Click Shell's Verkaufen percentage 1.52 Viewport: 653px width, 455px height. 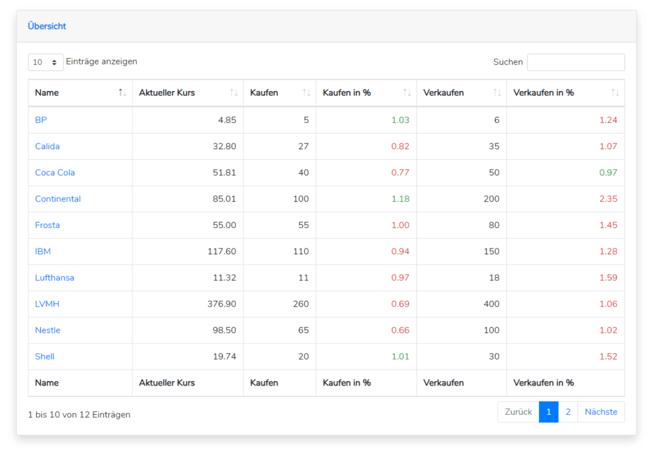coord(608,356)
